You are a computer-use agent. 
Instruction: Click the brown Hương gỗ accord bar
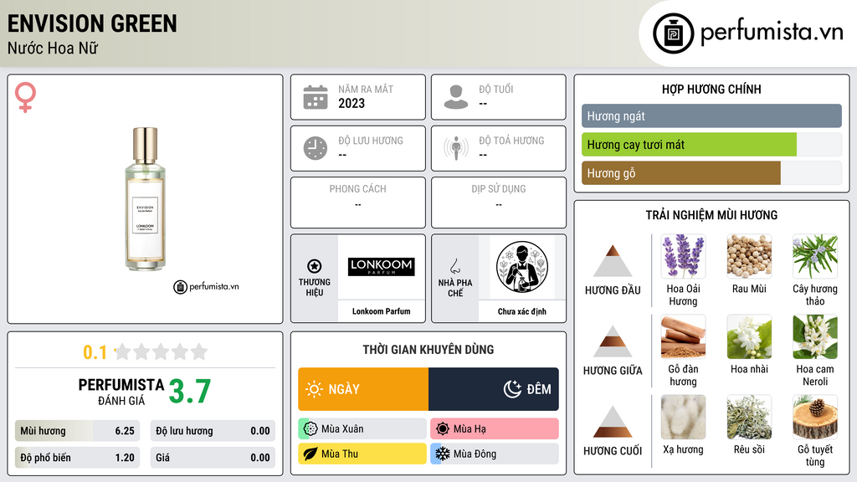(681, 172)
